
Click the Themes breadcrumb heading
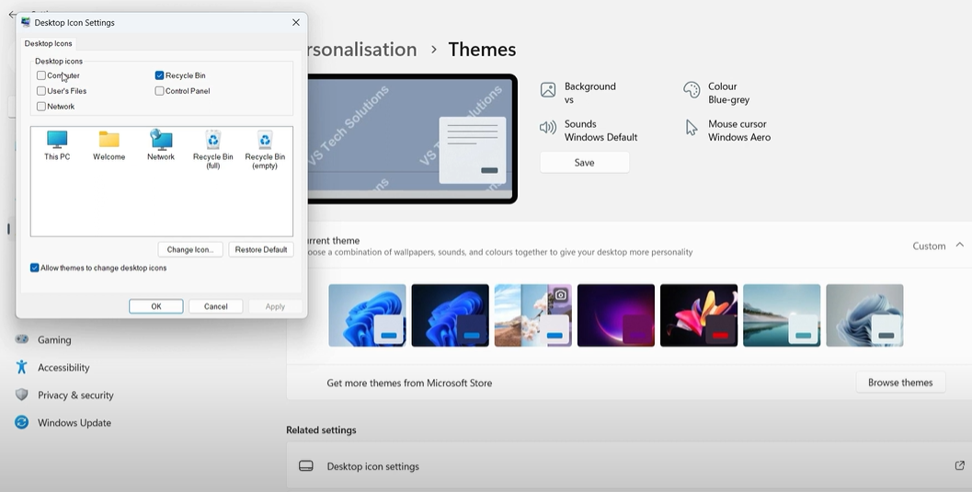pos(482,50)
